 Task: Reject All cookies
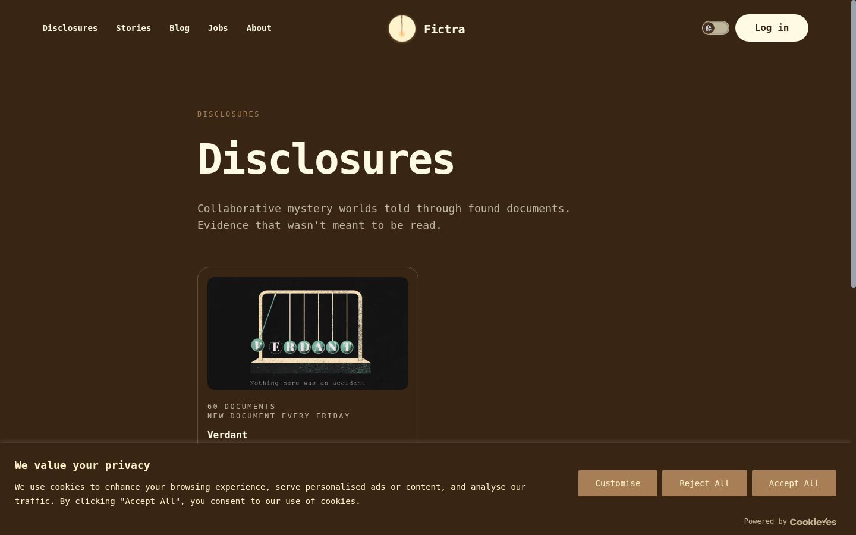click(x=704, y=483)
